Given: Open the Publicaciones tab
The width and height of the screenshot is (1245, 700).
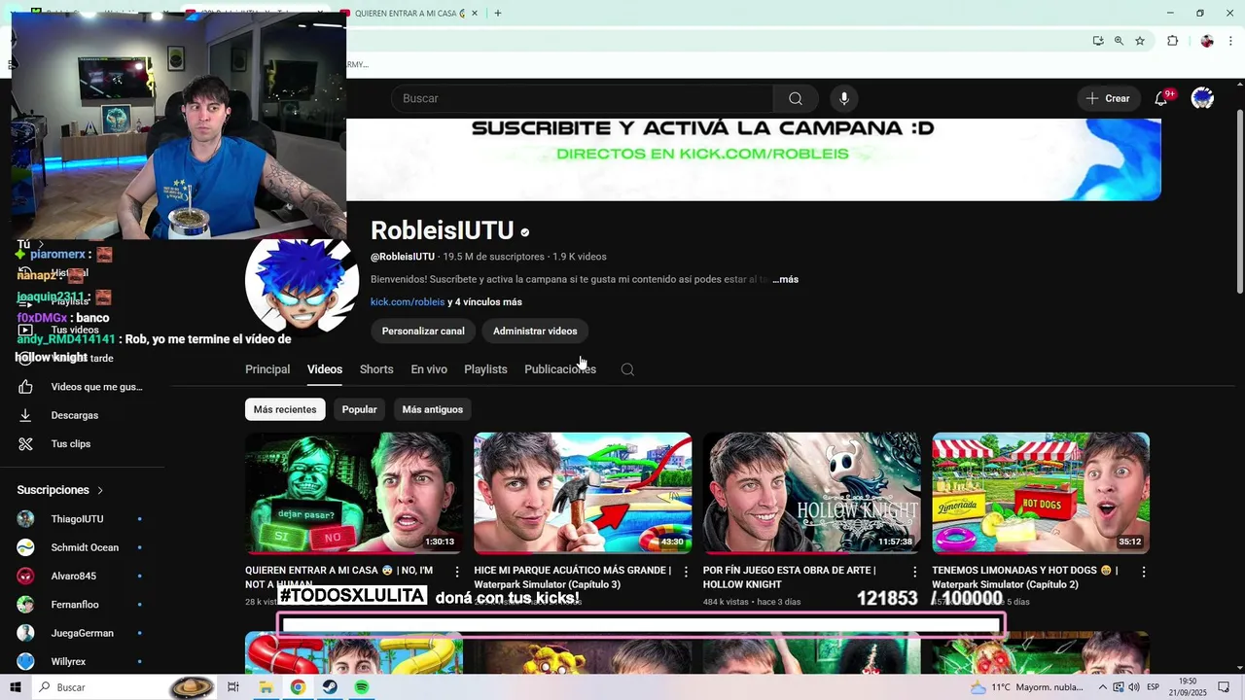Looking at the screenshot, I should (560, 369).
